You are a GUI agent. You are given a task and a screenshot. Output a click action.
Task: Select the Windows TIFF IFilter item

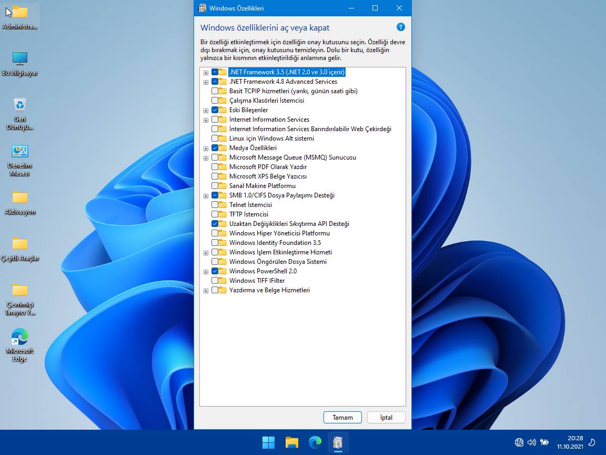[257, 281]
